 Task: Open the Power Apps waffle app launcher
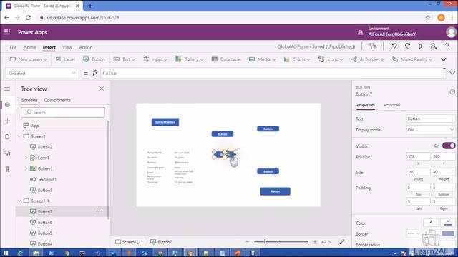pyautogui.click(x=7, y=32)
